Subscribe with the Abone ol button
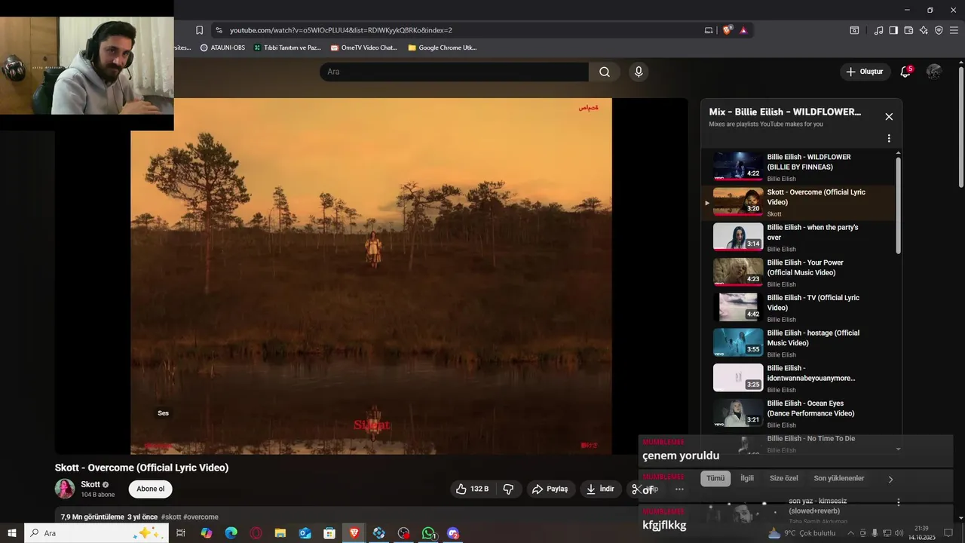The width and height of the screenshot is (965, 543). click(x=150, y=489)
